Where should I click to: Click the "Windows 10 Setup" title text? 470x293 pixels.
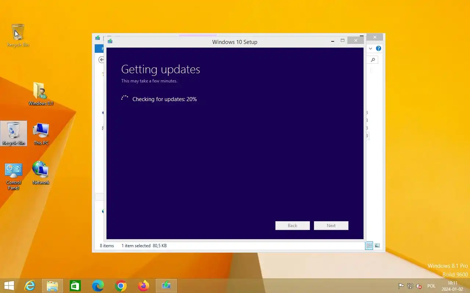click(x=235, y=42)
